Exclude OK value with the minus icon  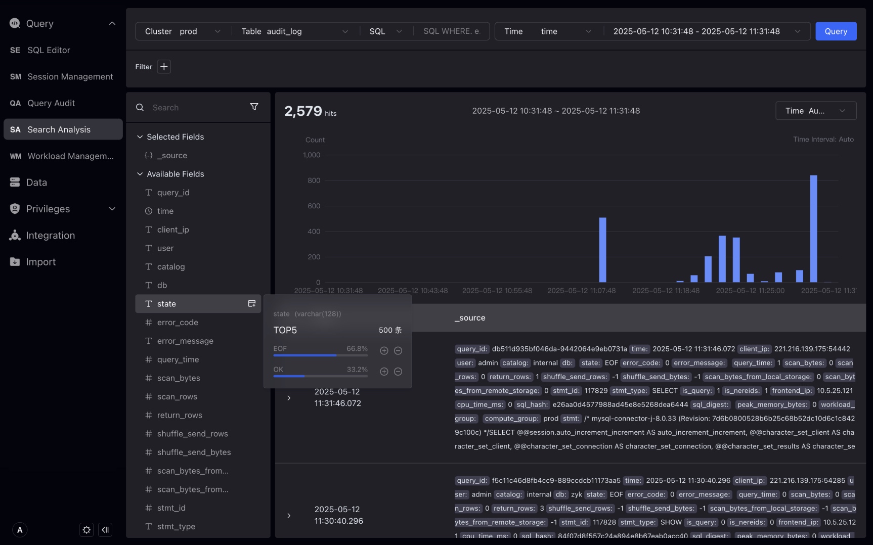click(x=398, y=372)
